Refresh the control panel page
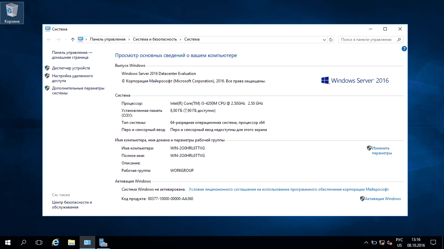Screen dimensions: 444x249 pos(331,40)
